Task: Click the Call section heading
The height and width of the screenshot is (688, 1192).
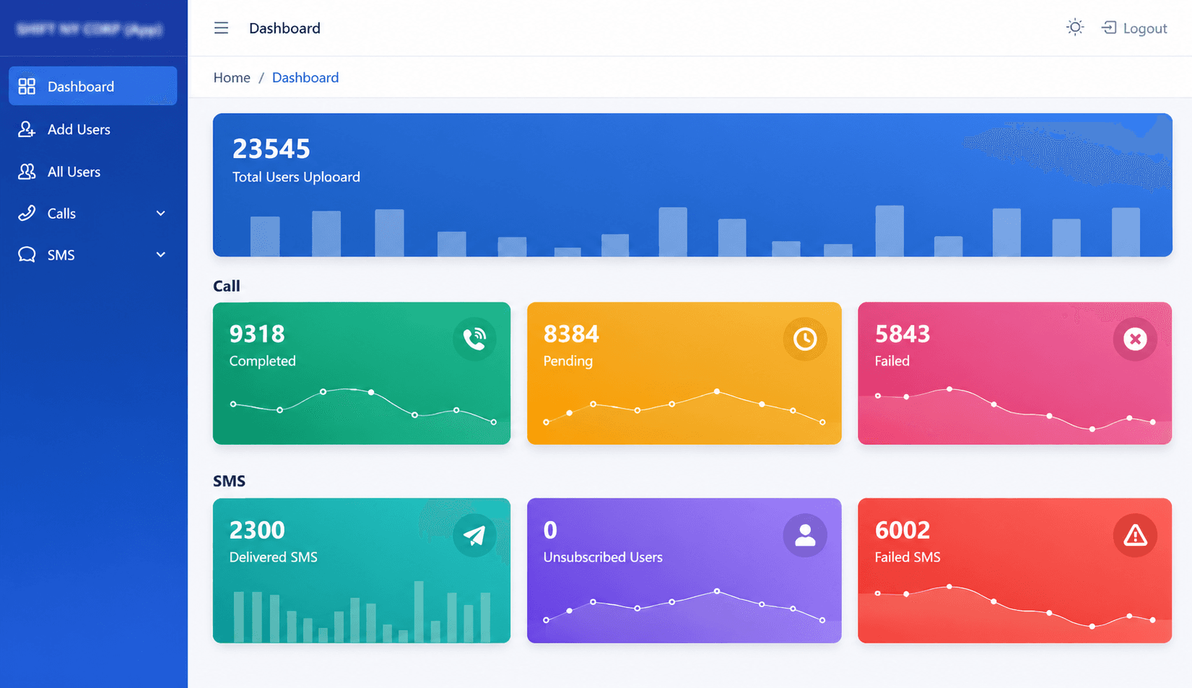Action: 227,286
